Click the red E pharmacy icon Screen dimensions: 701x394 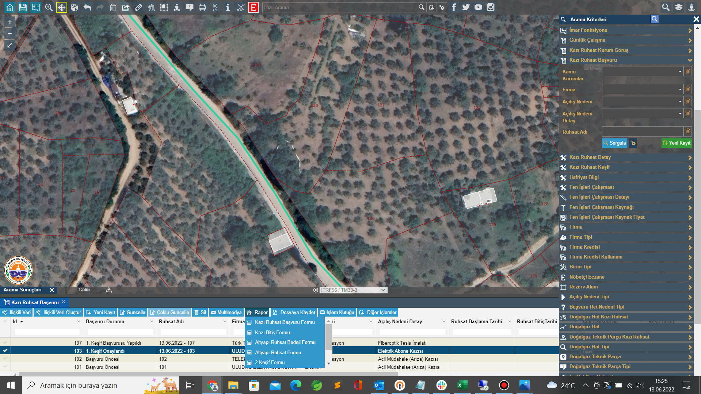tap(253, 7)
